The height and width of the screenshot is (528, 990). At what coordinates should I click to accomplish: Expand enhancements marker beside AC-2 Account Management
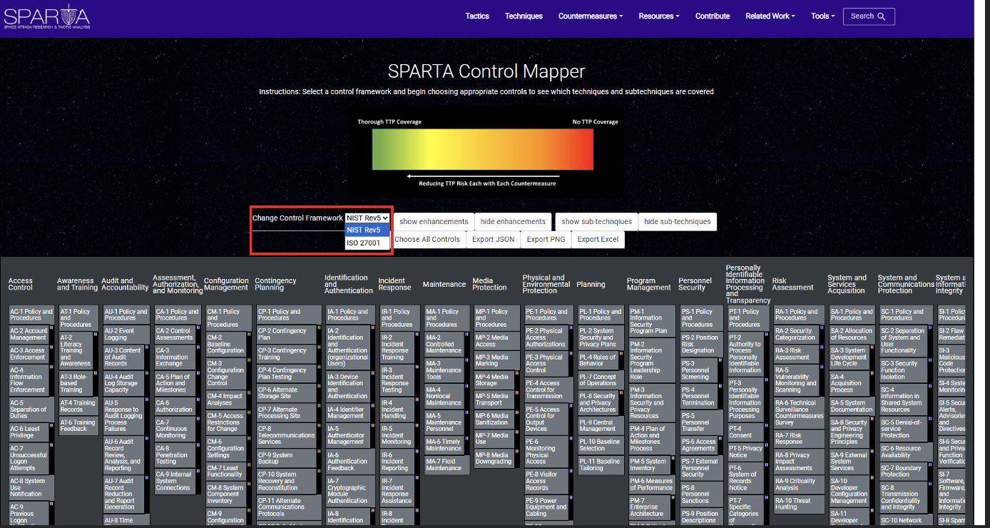pyautogui.click(x=51, y=328)
